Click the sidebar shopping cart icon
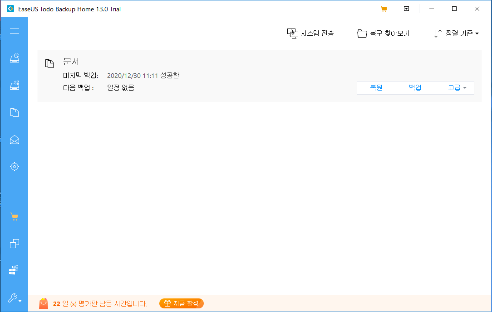This screenshot has height=312, width=492. [15, 216]
